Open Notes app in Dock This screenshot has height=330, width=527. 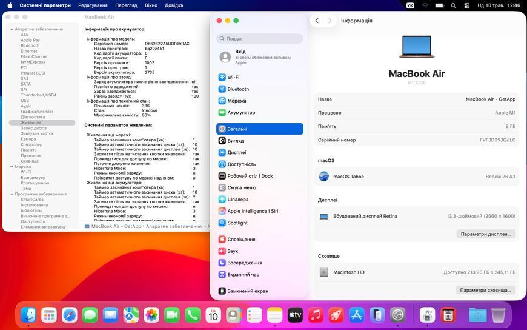click(x=274, y=315)
